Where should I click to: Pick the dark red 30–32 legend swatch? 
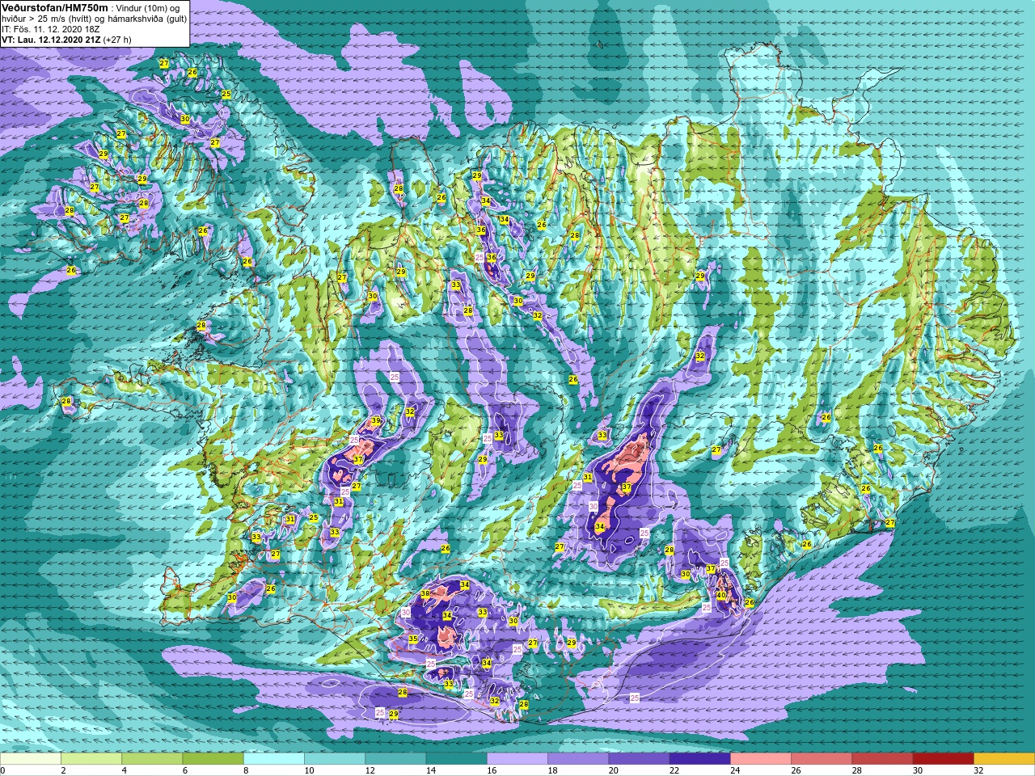coord(944,759)
